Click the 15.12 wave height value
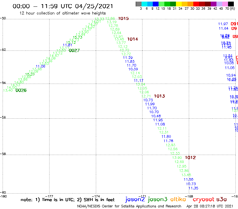This screenshot has width=238, height=209. [71, 42]
